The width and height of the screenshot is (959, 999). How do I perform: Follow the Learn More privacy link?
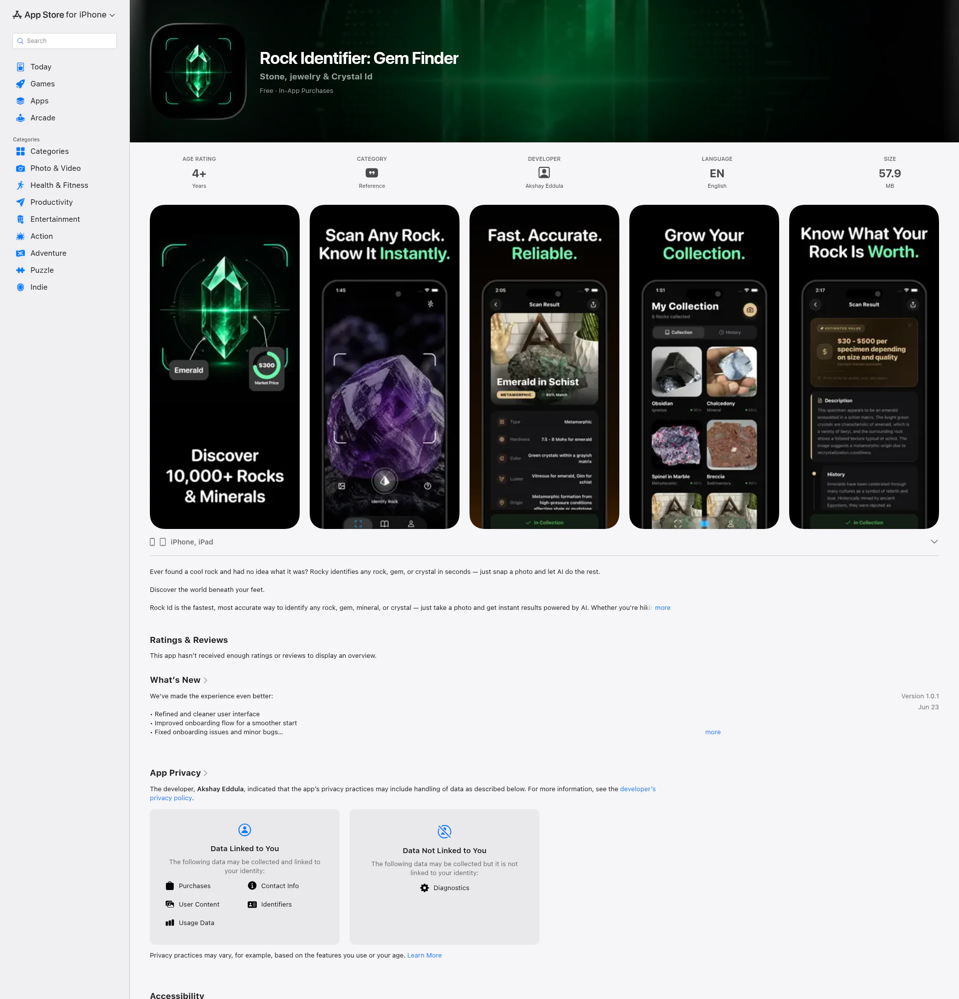[425, 955]
